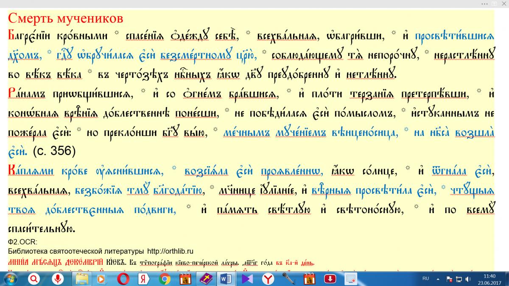
Task: Click the red microphone voice icon in taskbar
Action: tap(57, 278)
